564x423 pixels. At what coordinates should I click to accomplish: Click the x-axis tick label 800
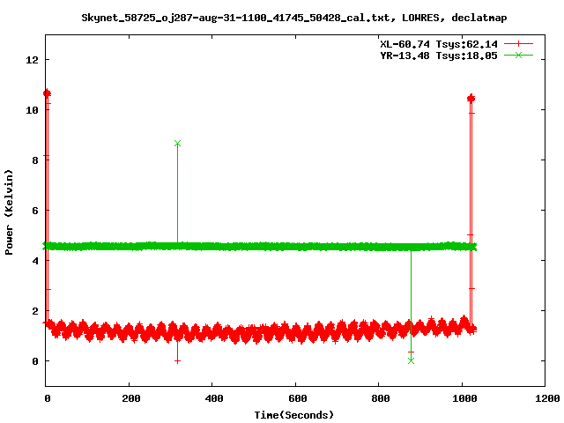(x=380, y=398)
